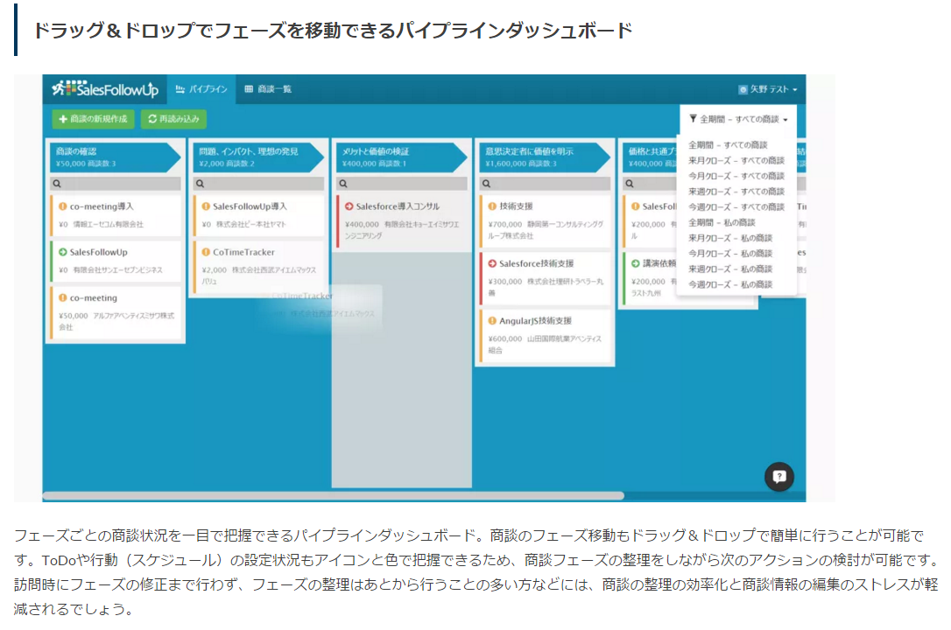
Task: Click the SalesFollowUp logo
Action: (x=105, y=89)
